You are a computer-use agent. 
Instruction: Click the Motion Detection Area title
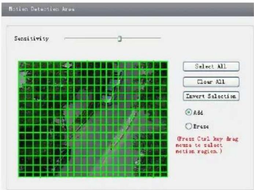(42, 9)
